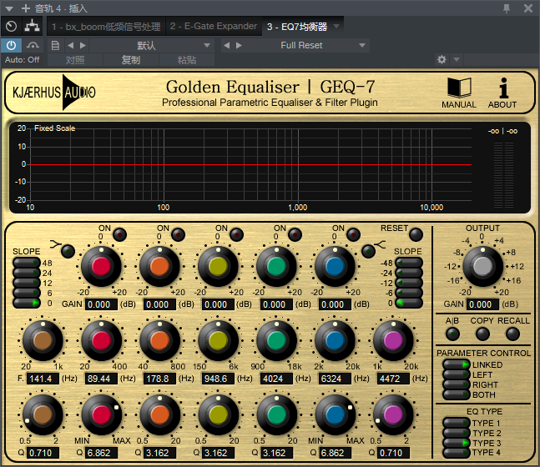Open the routing/sidechain icon in the insert header
This screenshot has width=540, height=467.
32,26
